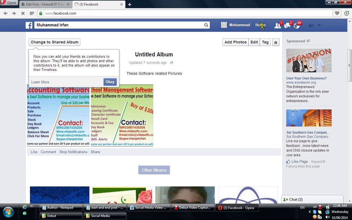
Task: Click the Like link under album
Action: [x=34, y=152]
